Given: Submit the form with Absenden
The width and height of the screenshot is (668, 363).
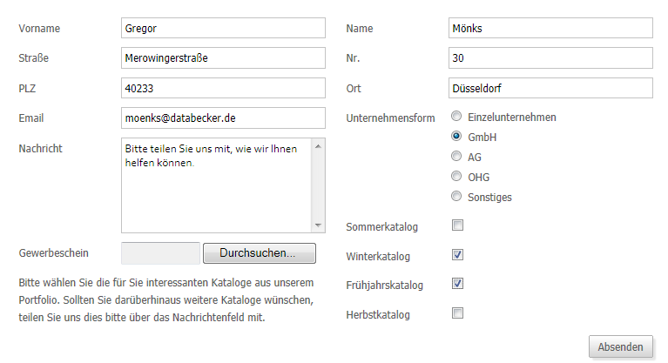Looking at the screenshot, I should (621, 346).
